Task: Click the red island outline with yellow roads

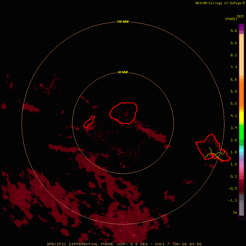Action: (x=213, y=148)
